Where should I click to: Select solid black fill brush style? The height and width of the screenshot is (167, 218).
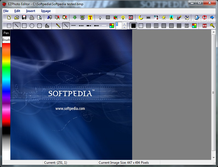pyautogui.click(x=133, y=26)
